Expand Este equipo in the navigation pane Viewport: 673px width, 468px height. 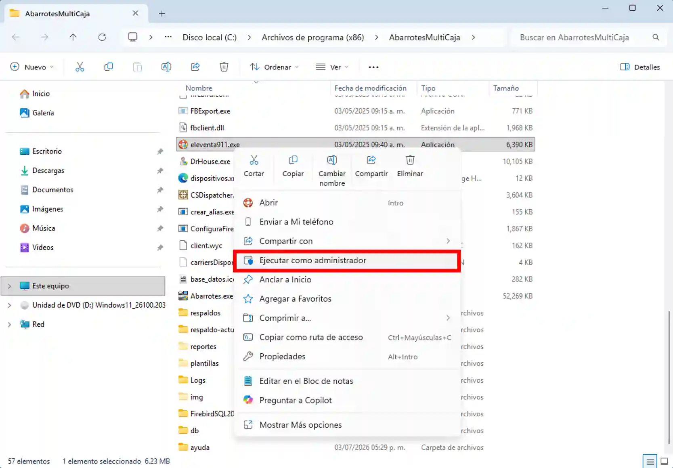(9, 286)
